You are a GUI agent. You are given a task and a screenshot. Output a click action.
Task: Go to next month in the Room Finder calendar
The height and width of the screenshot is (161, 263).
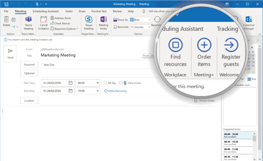pyautogui.click(x=252, y=47)
